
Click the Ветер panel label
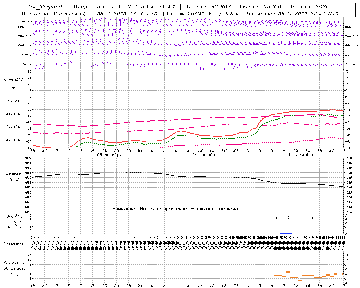click(x=26, y=21)
